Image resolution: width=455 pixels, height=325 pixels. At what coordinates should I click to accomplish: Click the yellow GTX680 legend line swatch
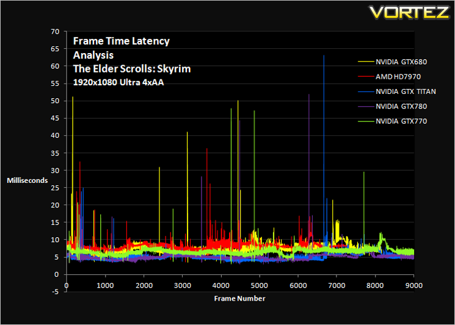[x=366, y=62]
